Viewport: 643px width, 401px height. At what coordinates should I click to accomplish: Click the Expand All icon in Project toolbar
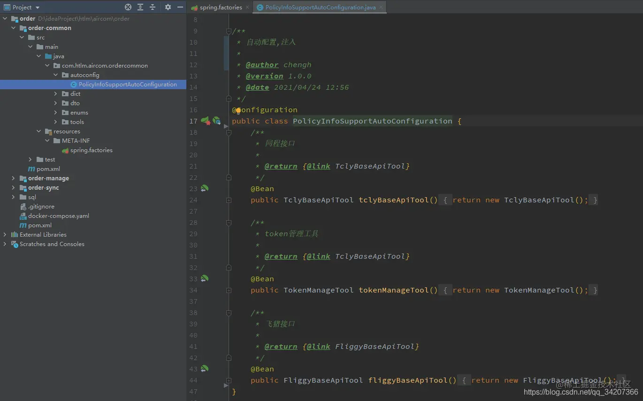coord(140,7)
